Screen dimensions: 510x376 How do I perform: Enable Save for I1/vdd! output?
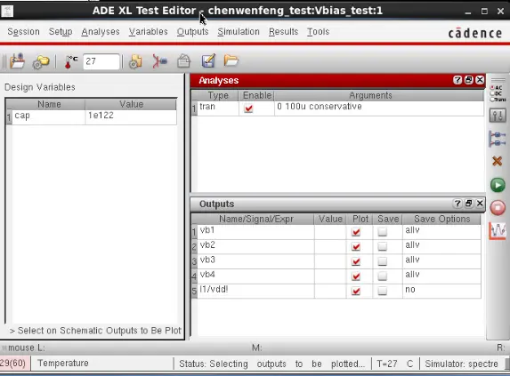[x=383, y=291]
